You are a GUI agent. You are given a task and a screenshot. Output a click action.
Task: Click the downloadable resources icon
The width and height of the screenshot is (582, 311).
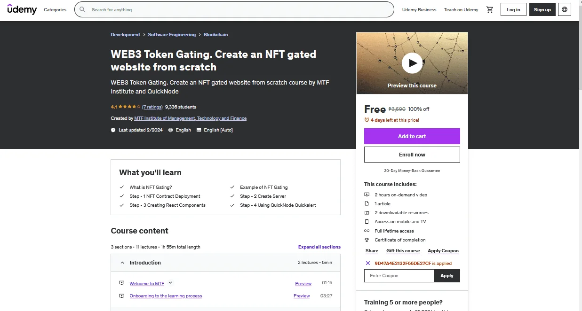(367, 212)
